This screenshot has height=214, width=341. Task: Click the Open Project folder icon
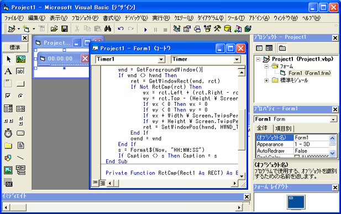[x=54, y=29]
